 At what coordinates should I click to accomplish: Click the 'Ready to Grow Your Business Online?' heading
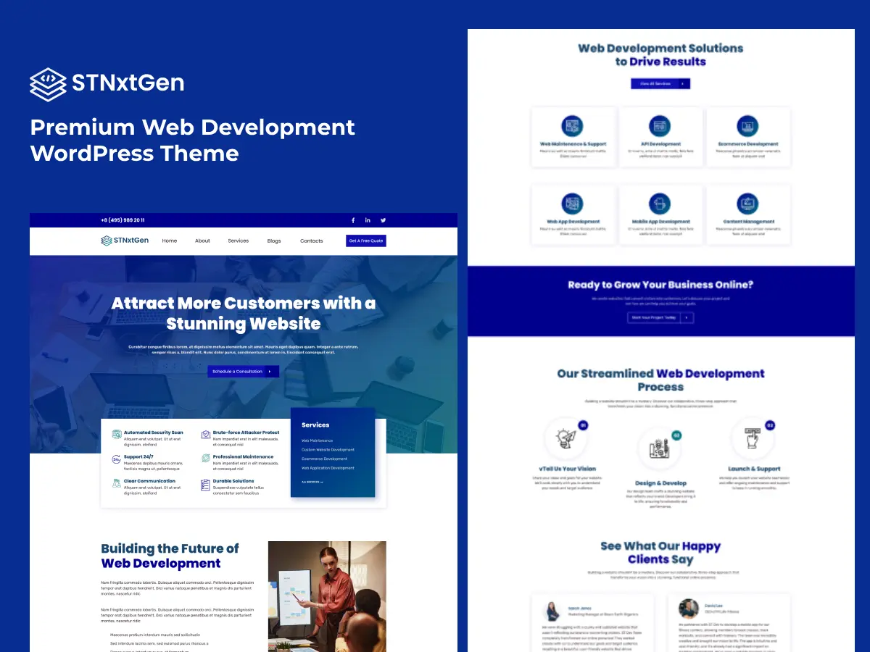pyautogui.click(x=660, y=285)
